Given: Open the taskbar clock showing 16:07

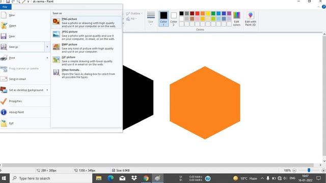Looking at the screenshot, I should click(x=305, y=178).
